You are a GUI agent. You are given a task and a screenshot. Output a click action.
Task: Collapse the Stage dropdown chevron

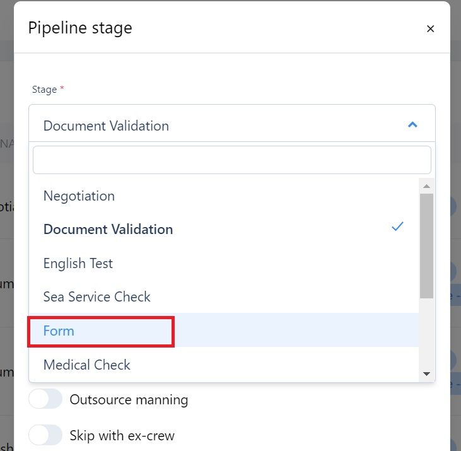412,125
